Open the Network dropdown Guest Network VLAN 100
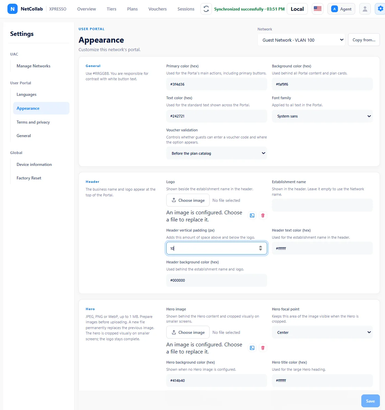 coord(301,40)
